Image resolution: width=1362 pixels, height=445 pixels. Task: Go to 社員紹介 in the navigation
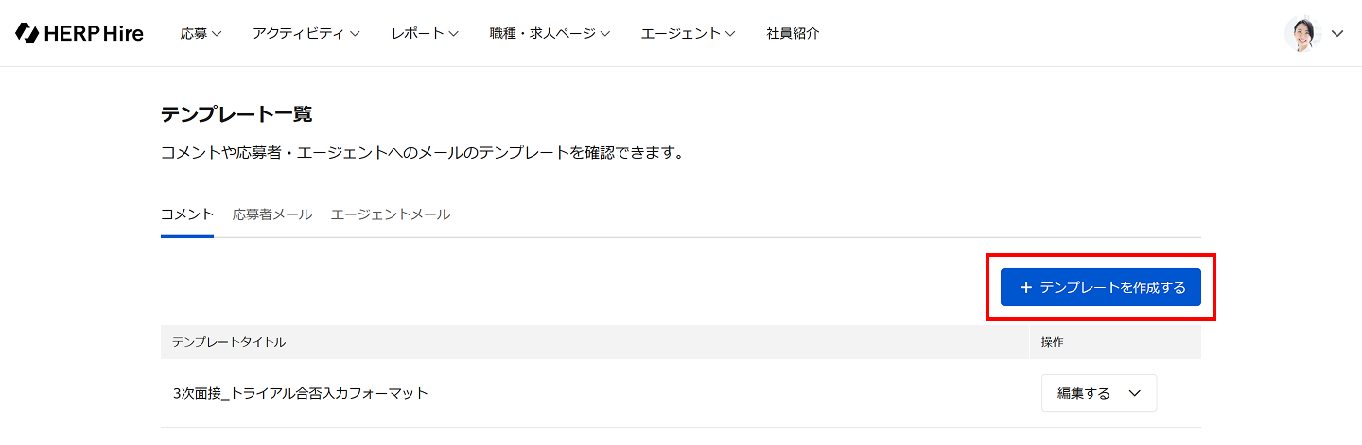[793, 33]
